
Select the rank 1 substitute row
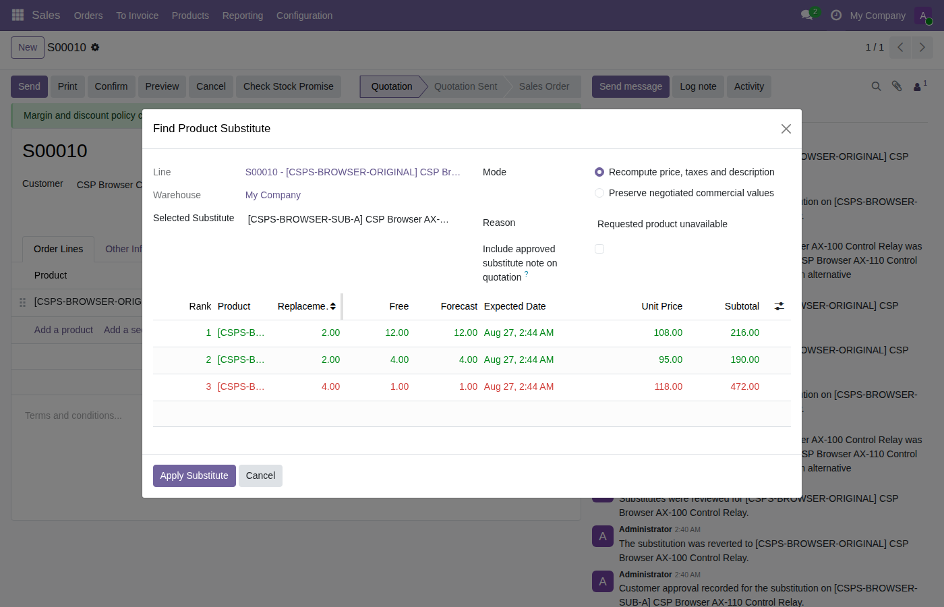[x=472, y=333]
